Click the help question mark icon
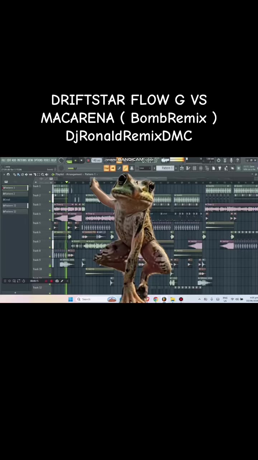Image resolution: width=258 pixels, height=460 pixels. tap(238, 160)
